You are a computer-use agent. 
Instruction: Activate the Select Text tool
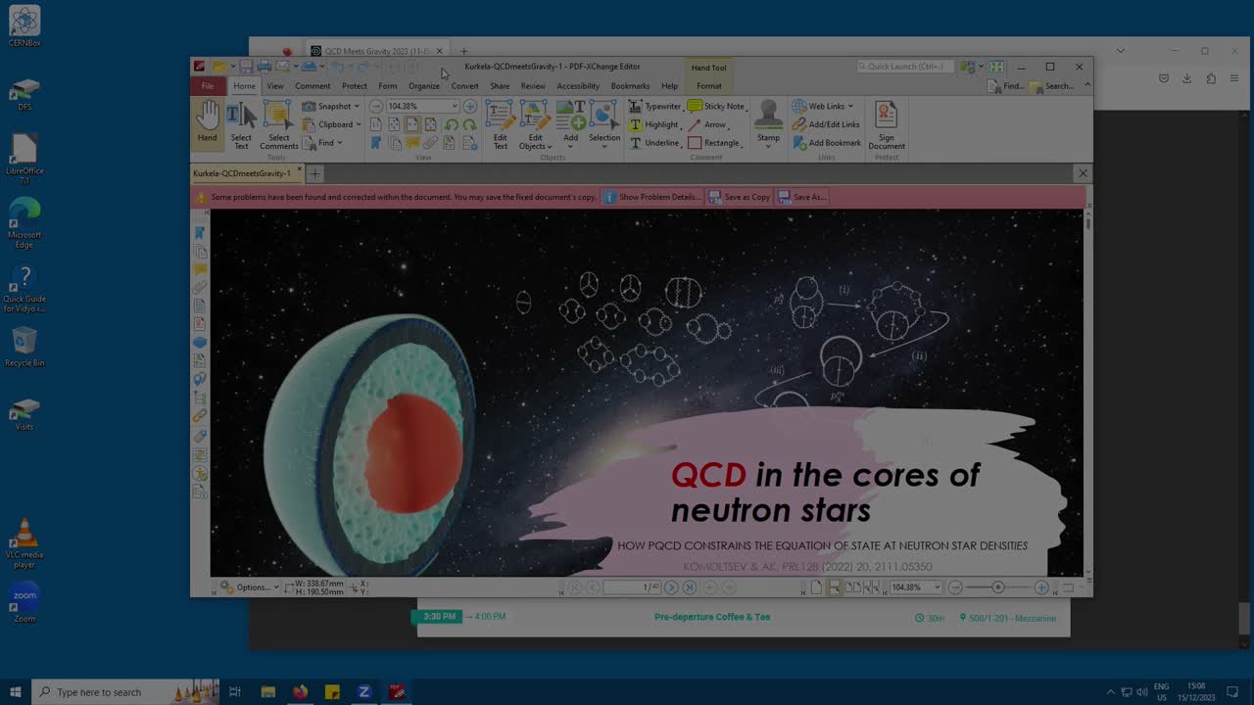(x=241, y=123)
